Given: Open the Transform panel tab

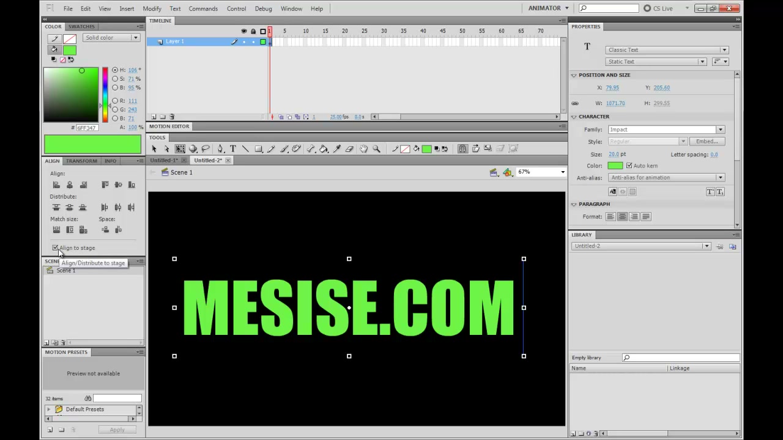Looking at the screenshot, I should 81,161.
